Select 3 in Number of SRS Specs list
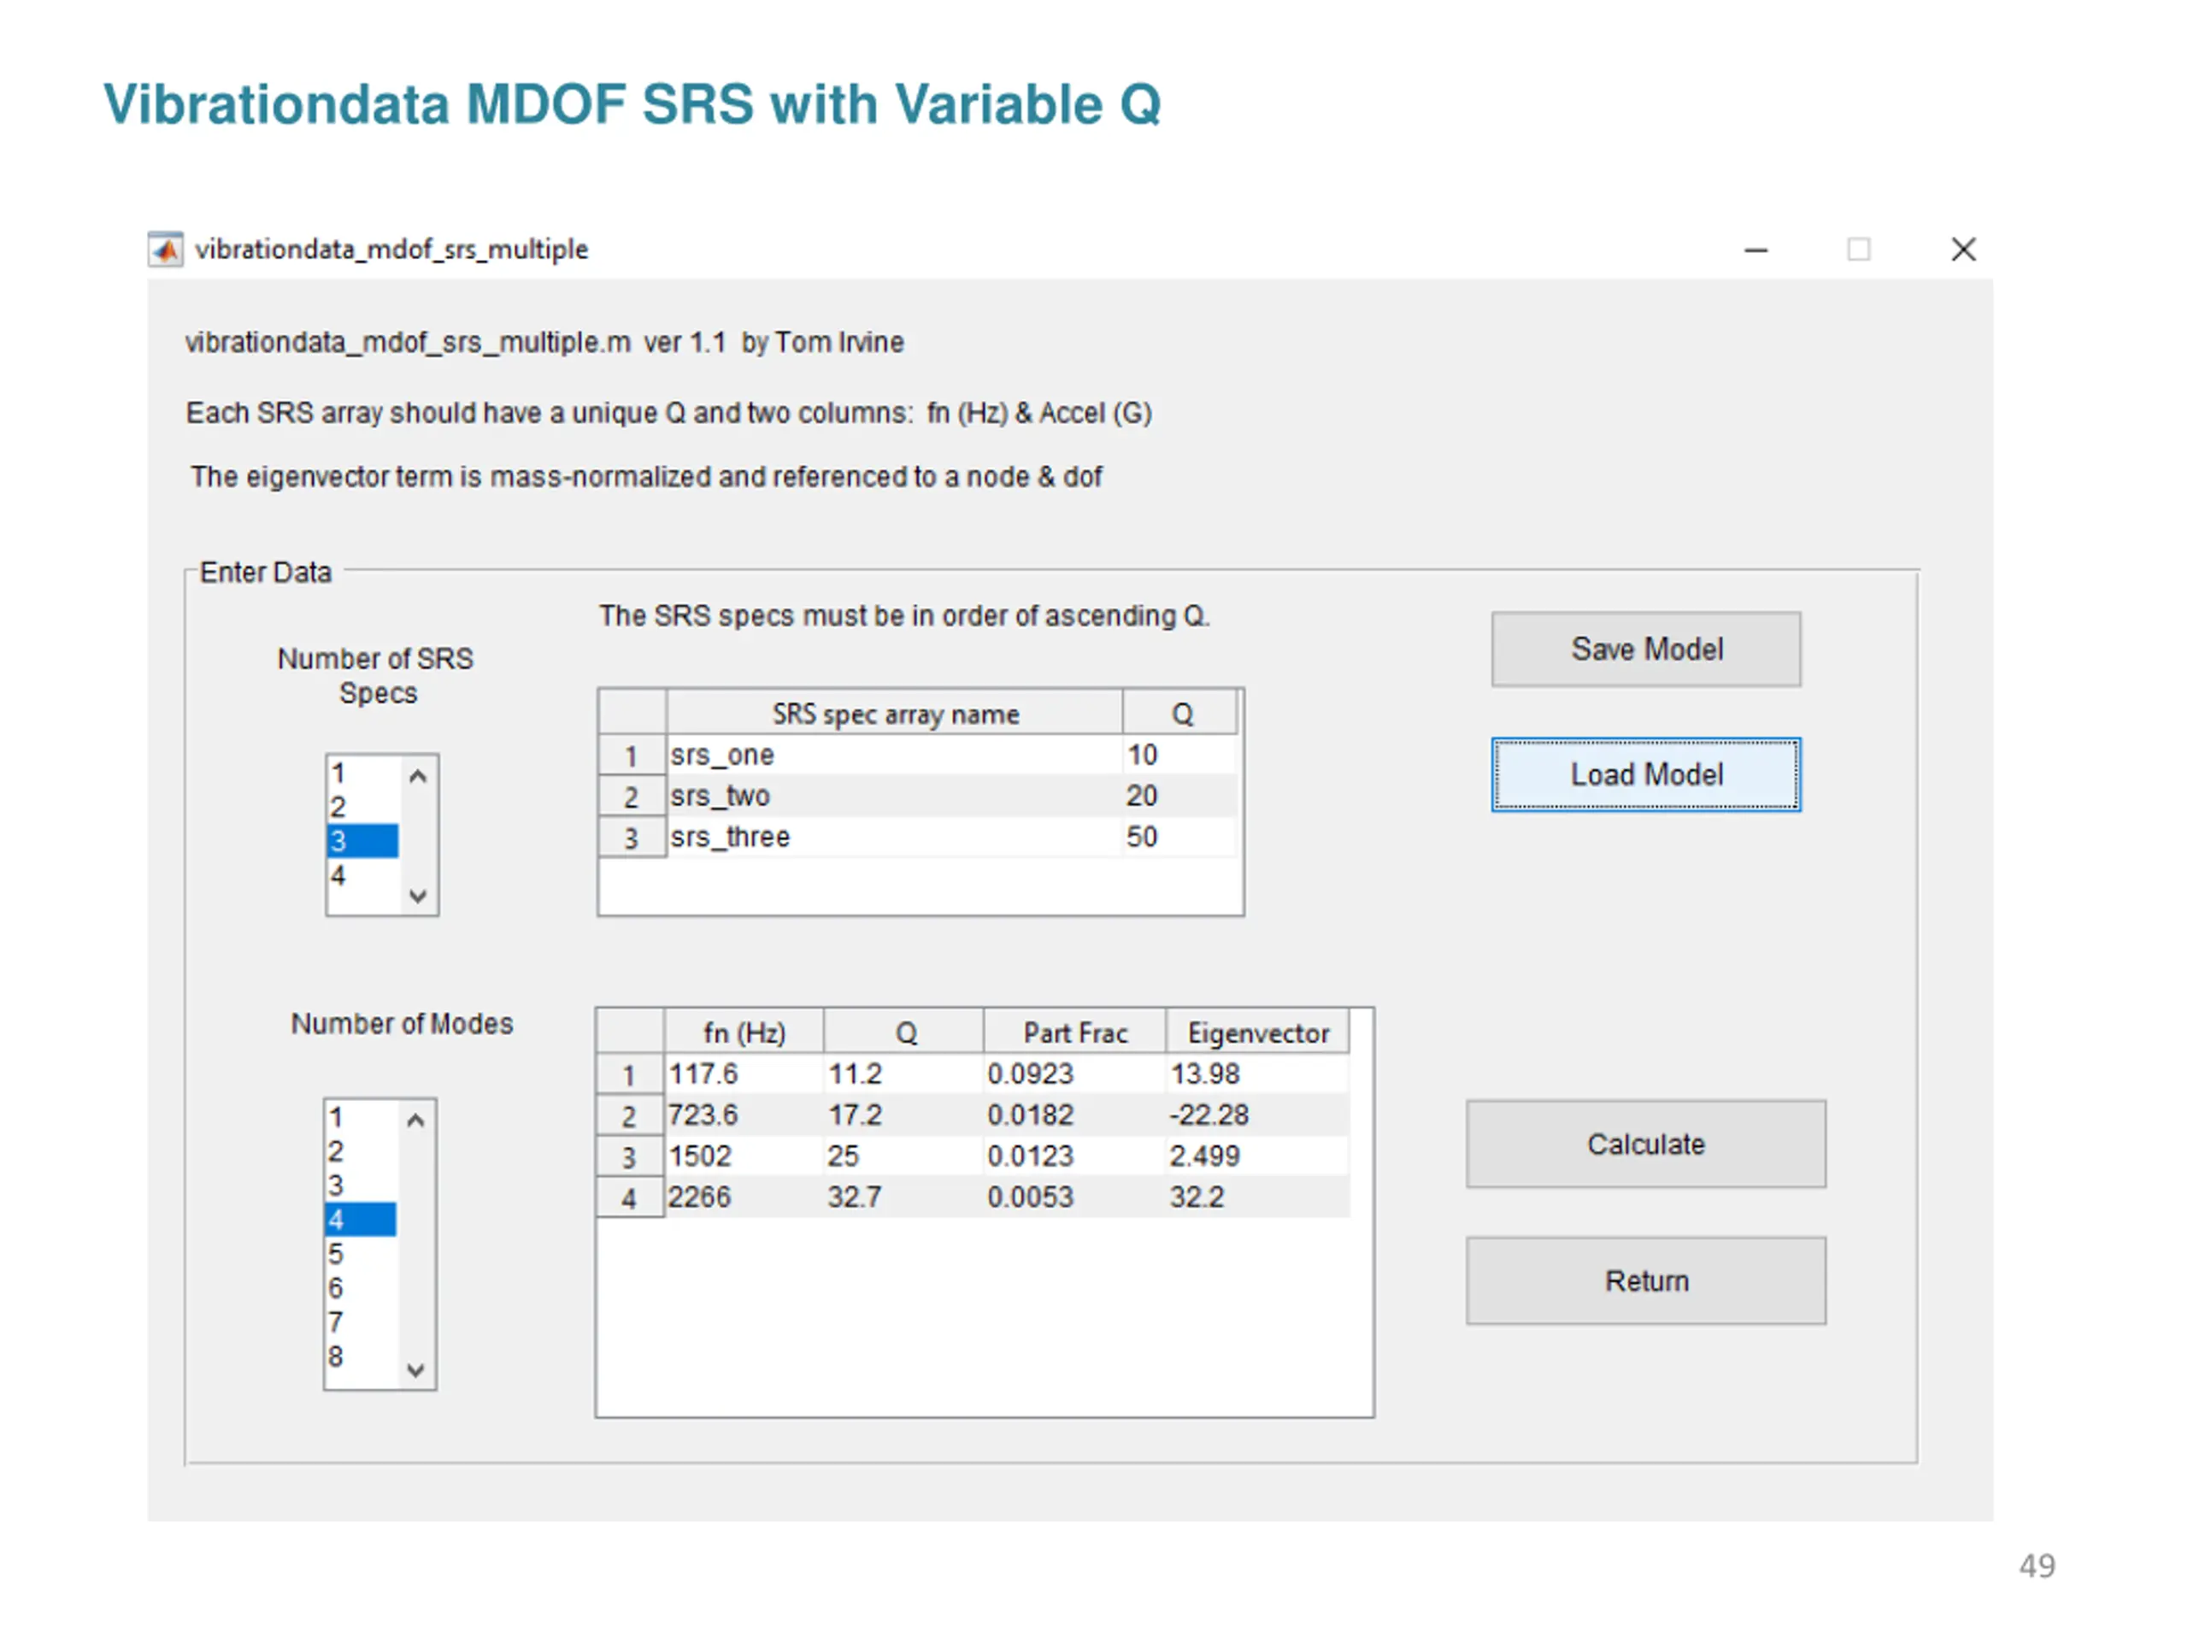 pos(363,841)
